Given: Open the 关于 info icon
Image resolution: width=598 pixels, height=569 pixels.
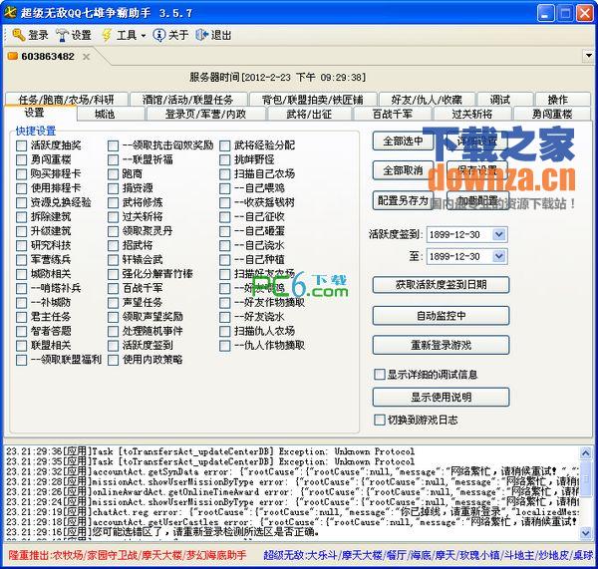Looking at the screenshot, I should click(x=158, y=35).
